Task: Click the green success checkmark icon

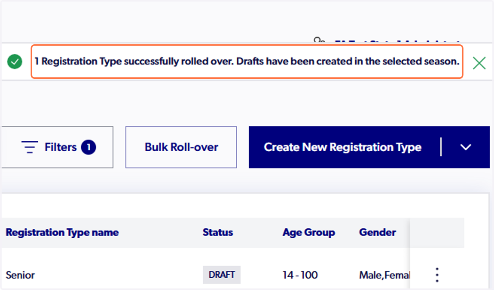Action: coord(15,62)
